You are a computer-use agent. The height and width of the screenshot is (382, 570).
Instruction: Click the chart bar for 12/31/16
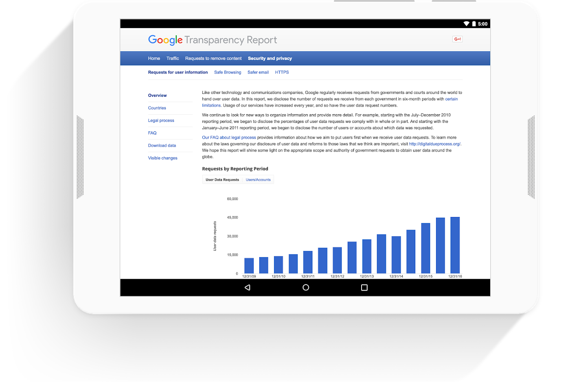(x=455, y=245)
